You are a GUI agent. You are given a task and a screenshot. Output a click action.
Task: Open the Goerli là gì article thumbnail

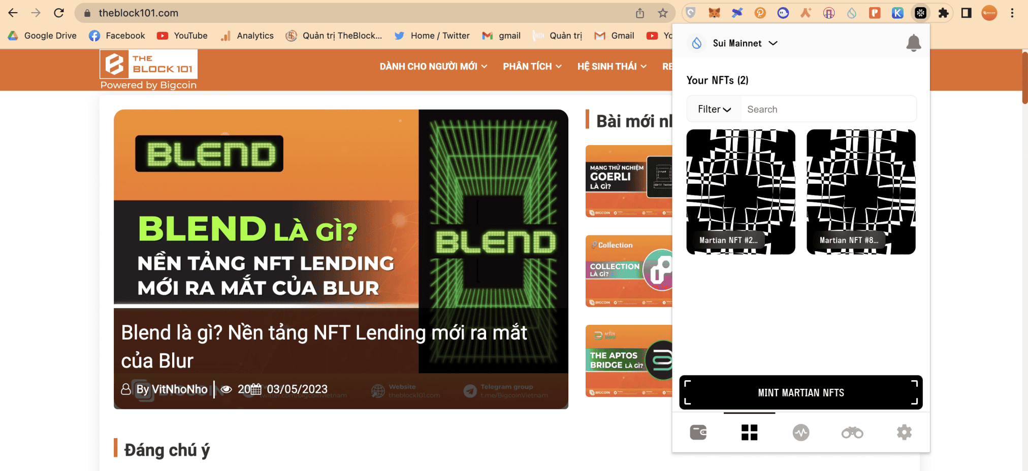pyautogui.click(x=629, y=181)
